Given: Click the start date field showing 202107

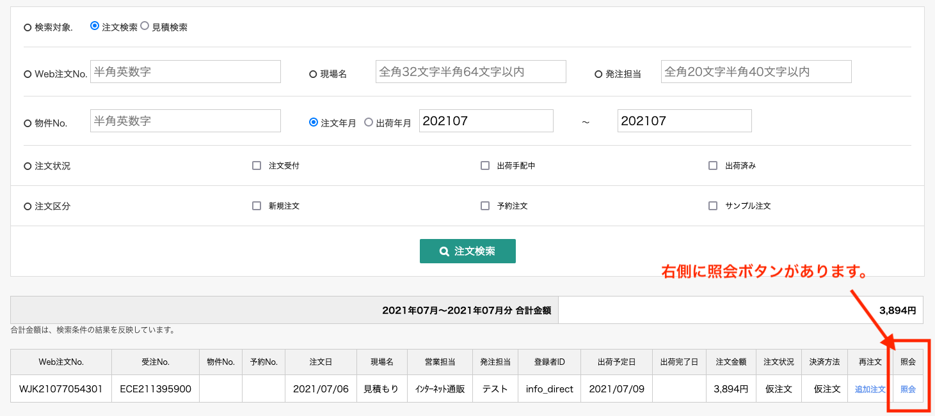Looking at the screenshot, I should 486,121.
